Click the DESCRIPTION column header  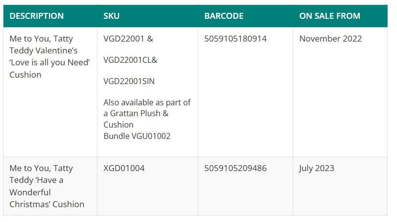pos(37,16)
